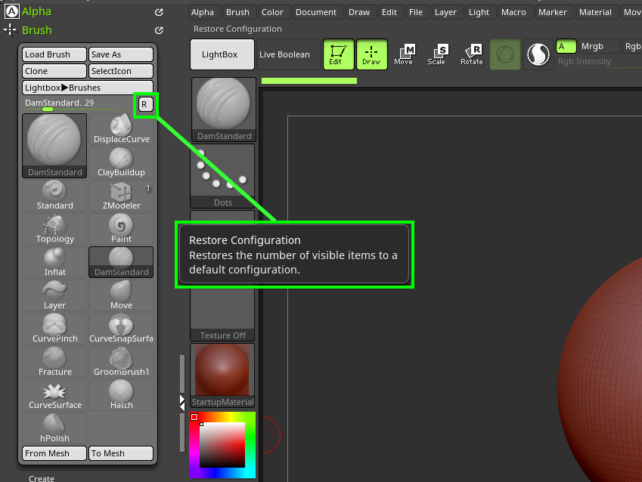Pick a color in the color picker square
The height and width of the screenshot is (482, 642).
click(x=222, y=445)
